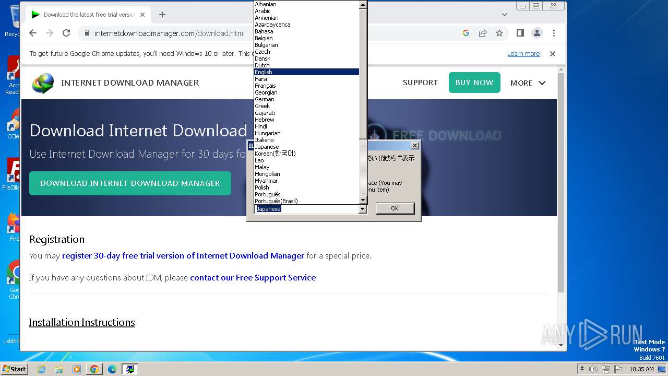The width and height of the screenshot is (668, 376).
Task: Click the page vertical scrollbar
Action: tap(561, 183)
